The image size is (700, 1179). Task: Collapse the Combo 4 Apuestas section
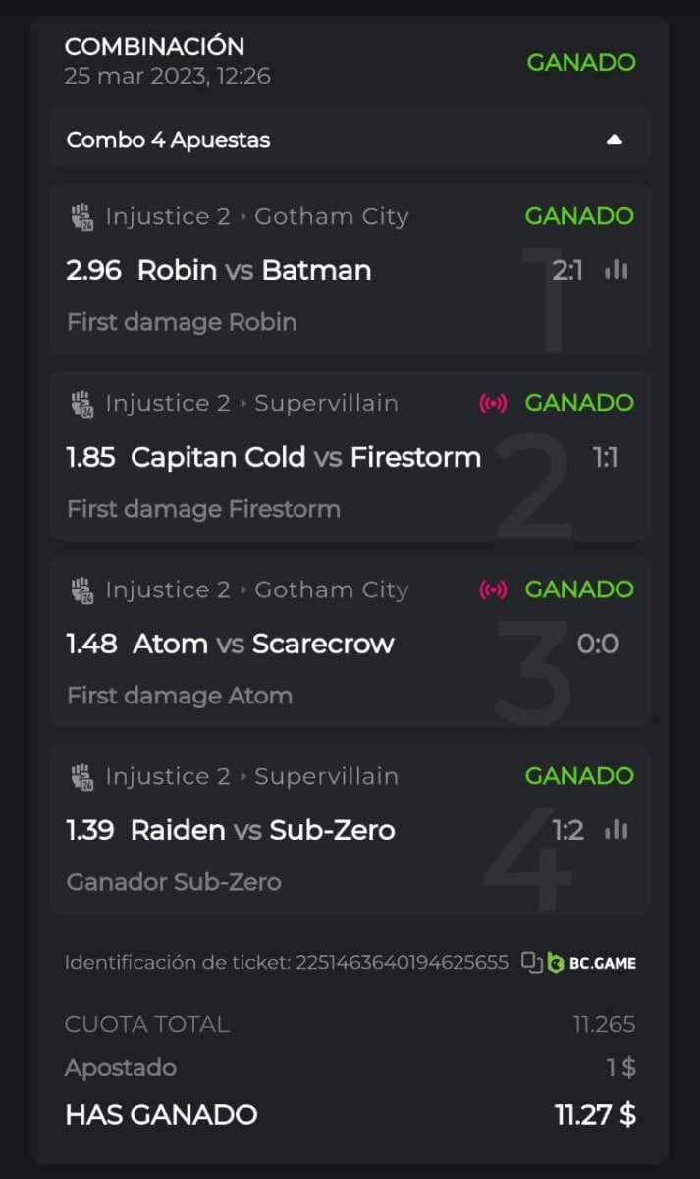(615, 140)
